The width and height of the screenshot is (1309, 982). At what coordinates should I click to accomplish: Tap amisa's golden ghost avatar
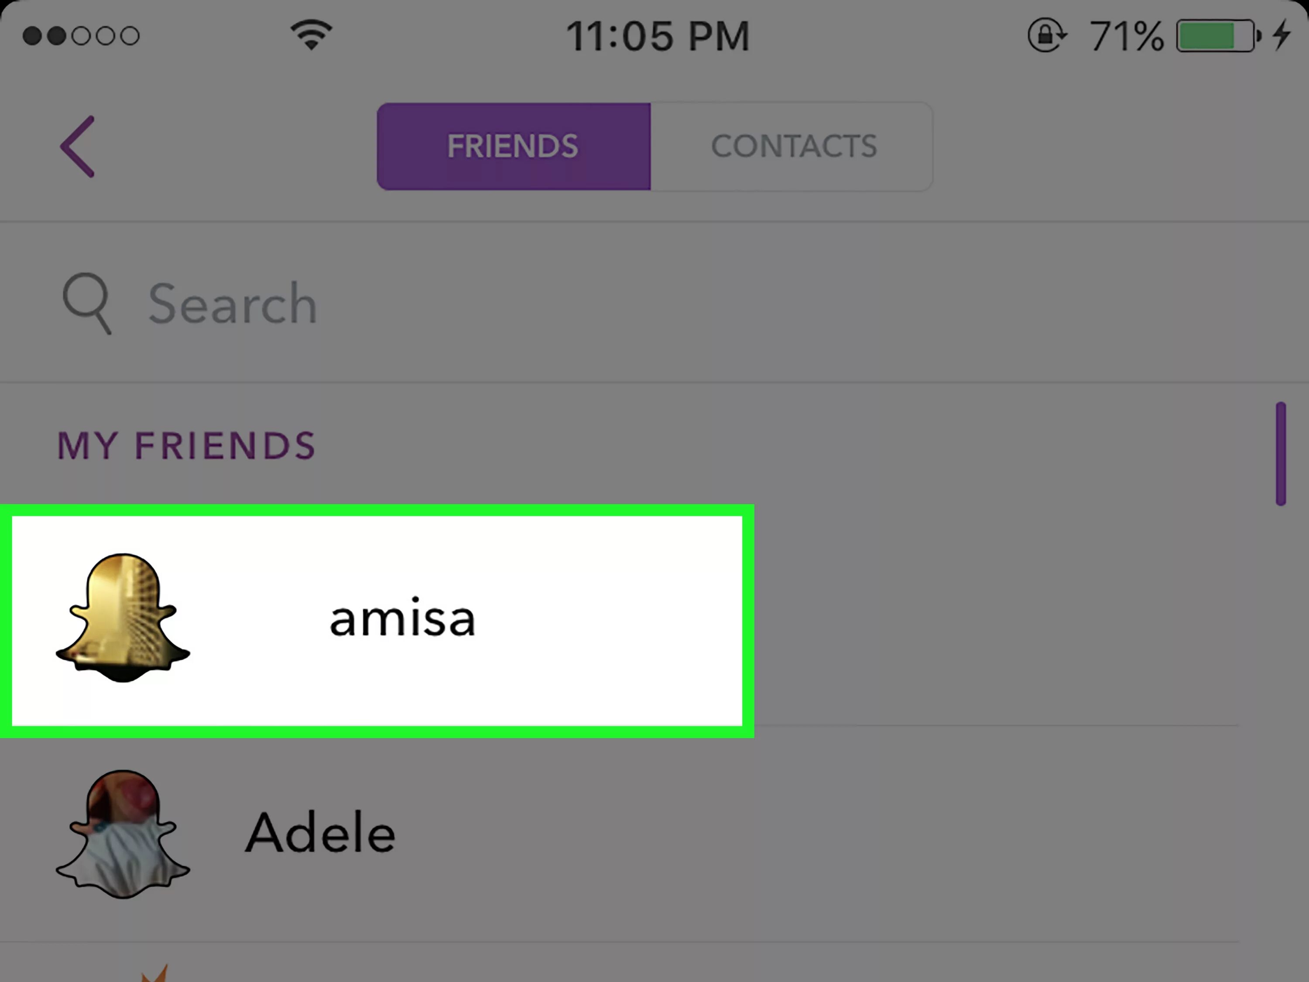(123, 618)
